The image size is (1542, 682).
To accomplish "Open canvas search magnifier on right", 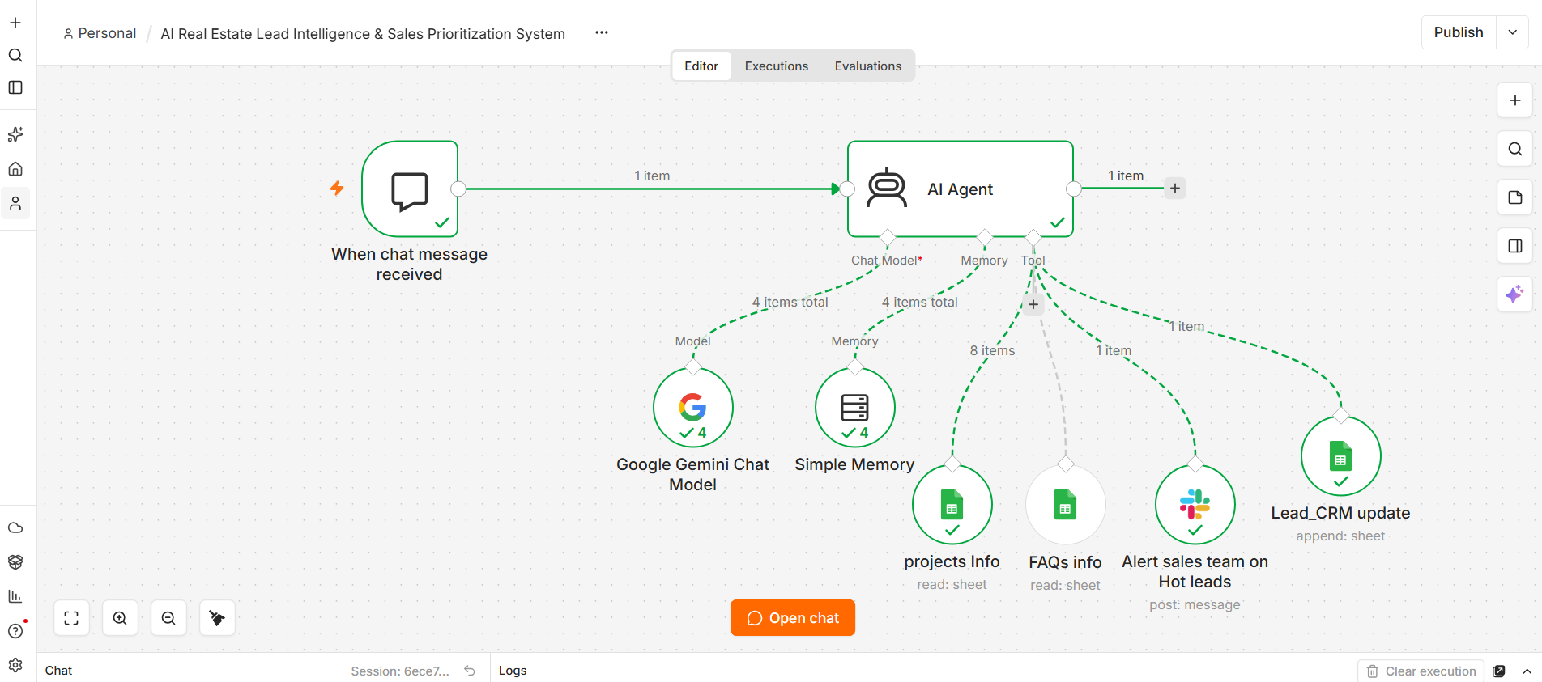I will [1514, 149].
